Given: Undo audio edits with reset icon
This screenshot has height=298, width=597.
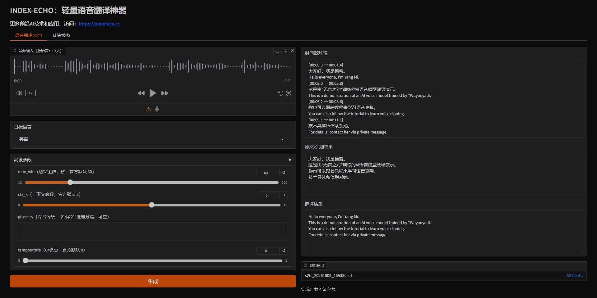Looking at the screenshot, I should 280,93.
